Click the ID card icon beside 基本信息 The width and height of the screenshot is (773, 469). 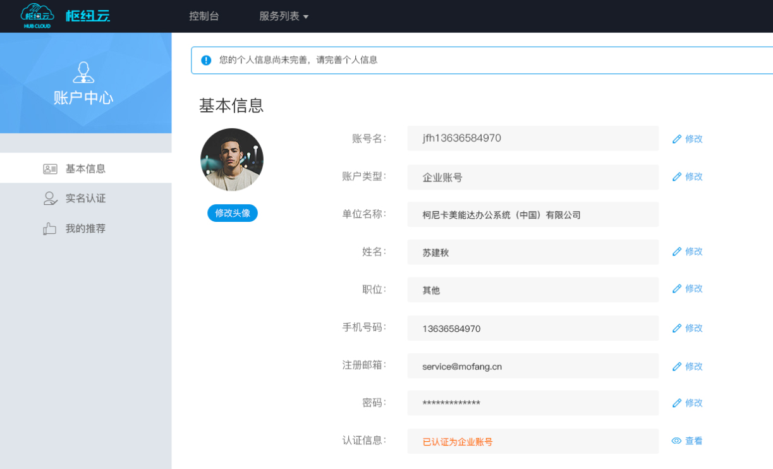tap(50, 169)
